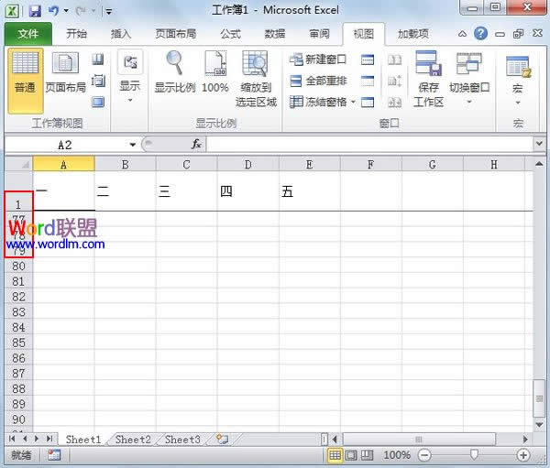Click the insert new worksheet tab icon

point(222,440)
